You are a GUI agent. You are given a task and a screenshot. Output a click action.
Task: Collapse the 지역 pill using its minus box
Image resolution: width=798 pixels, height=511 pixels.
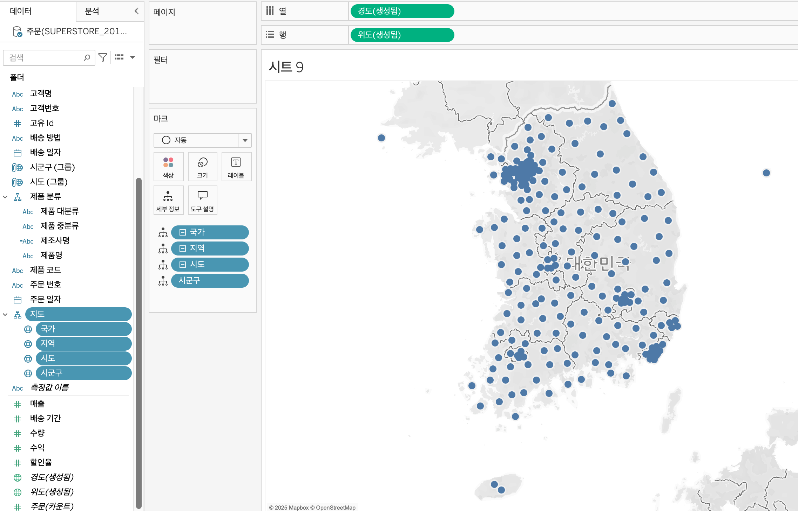183,248
